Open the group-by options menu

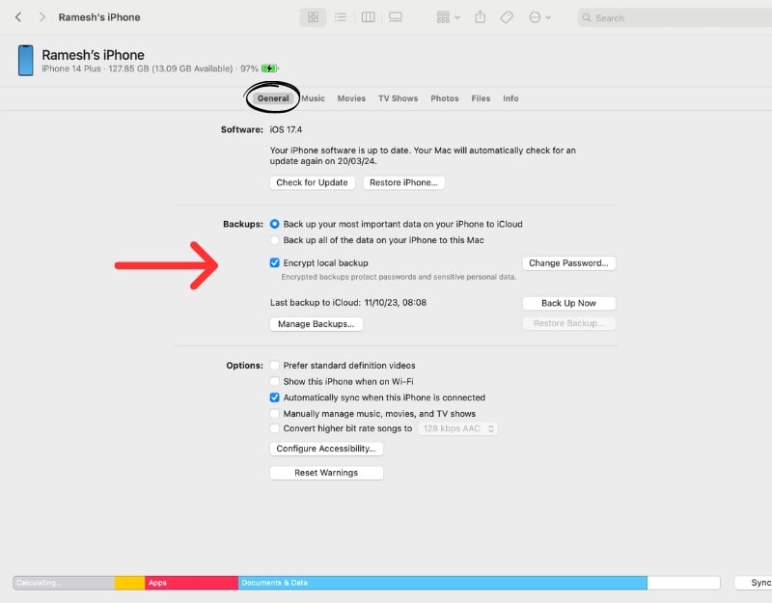[448, 17]
